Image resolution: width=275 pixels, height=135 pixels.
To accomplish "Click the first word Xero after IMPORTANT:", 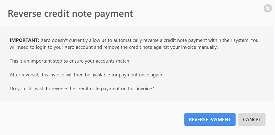I will 46,40.
